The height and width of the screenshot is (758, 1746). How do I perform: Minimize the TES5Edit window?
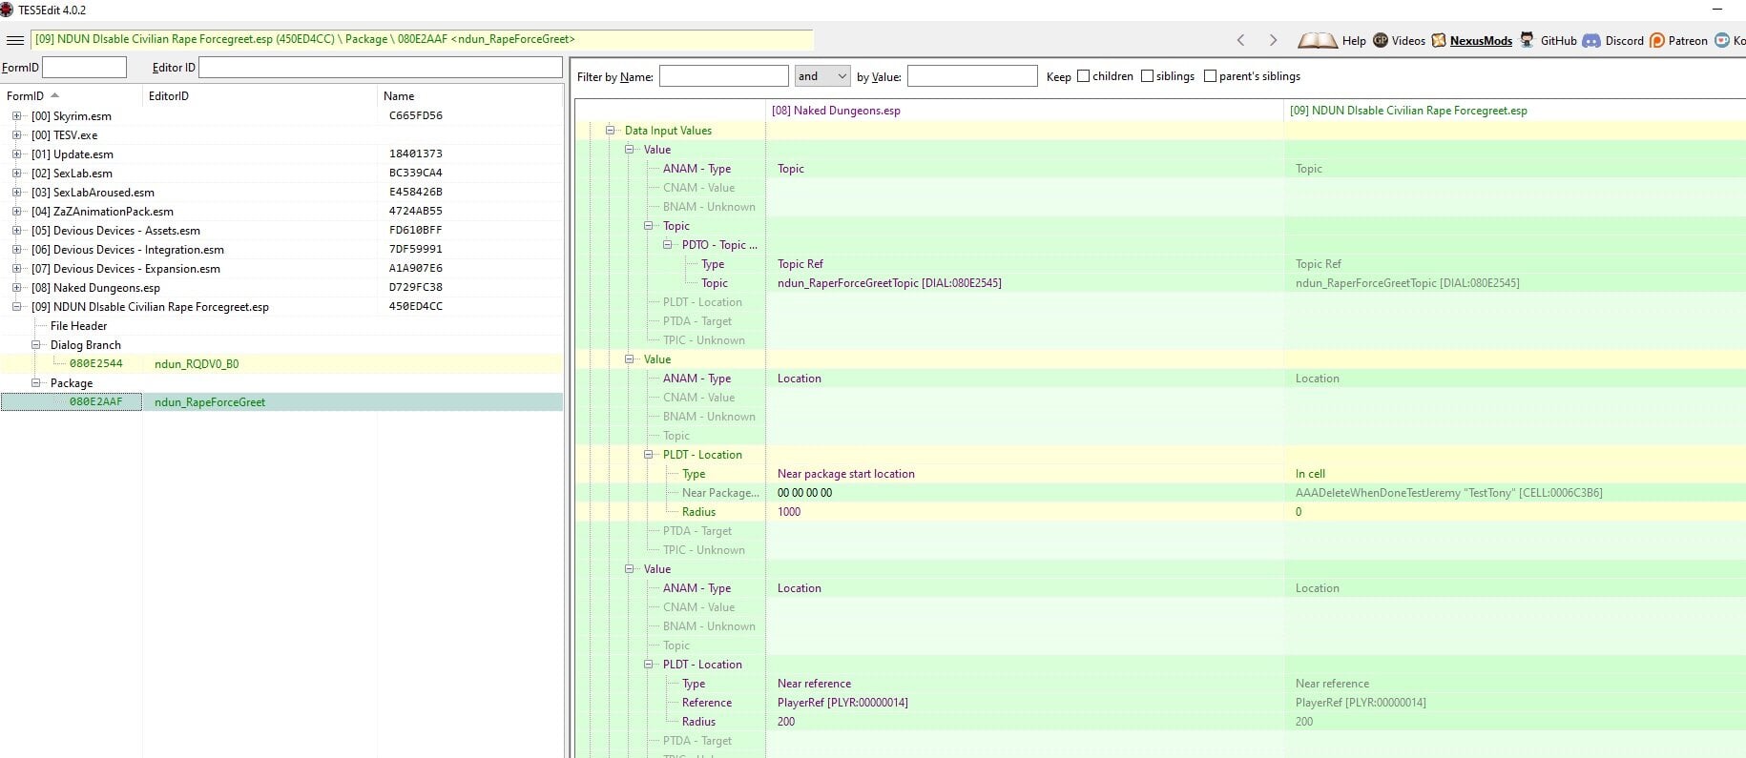[1718, 10]
